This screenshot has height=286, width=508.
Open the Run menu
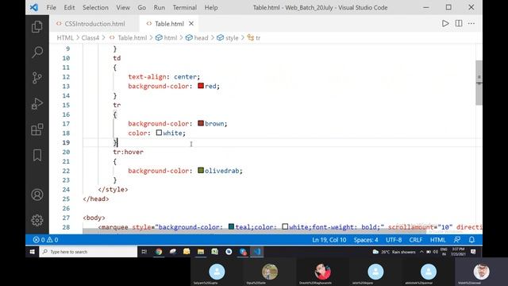click(159, 7)
